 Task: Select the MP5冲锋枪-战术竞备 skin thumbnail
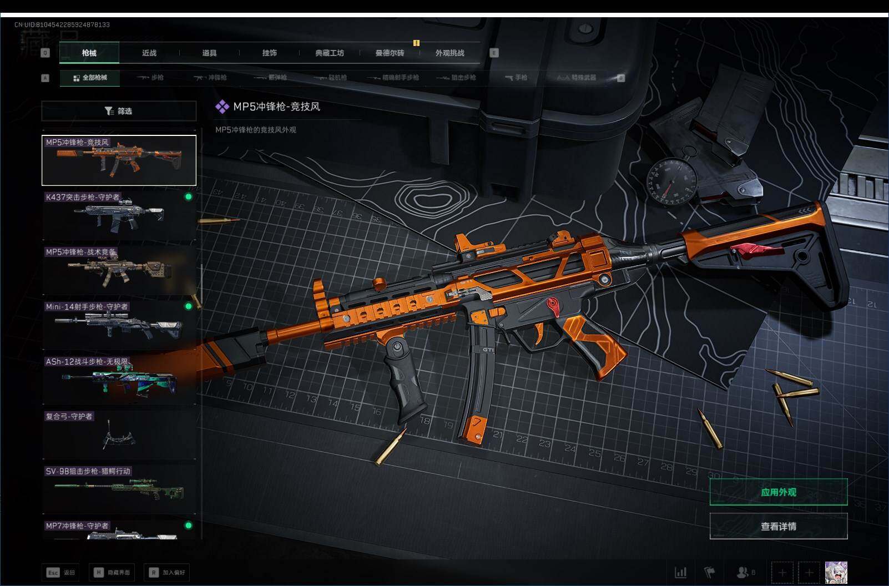point(119,270)
